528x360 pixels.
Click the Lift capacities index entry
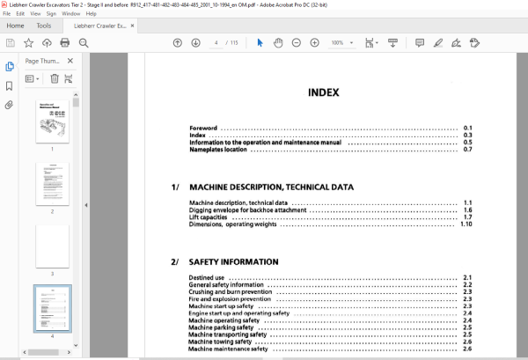pos(330,217)
